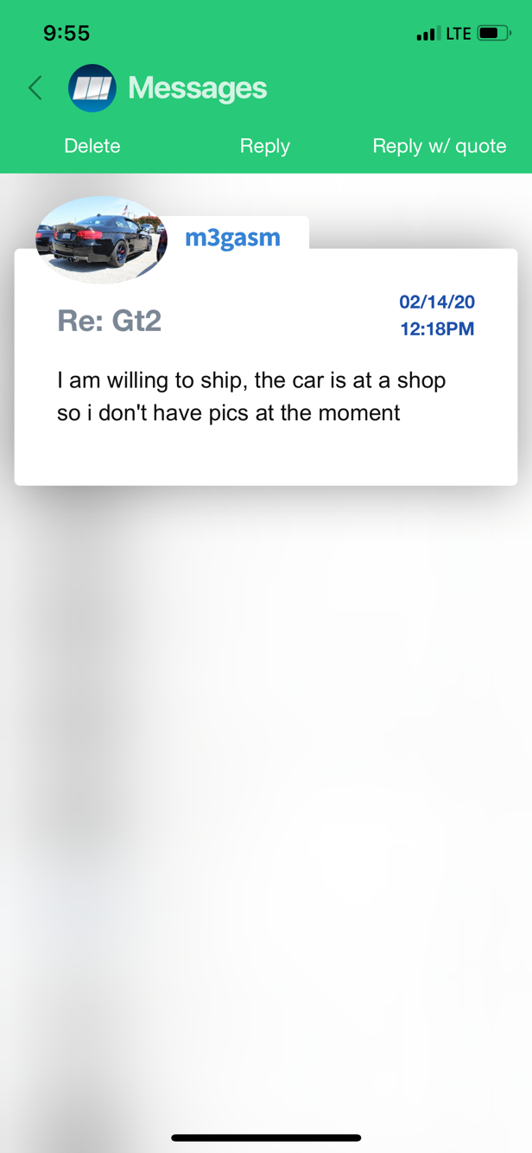This screenshot has height=1153, width=532.
Task: Open the m3gasm user profile link
Action: [232, 238]
